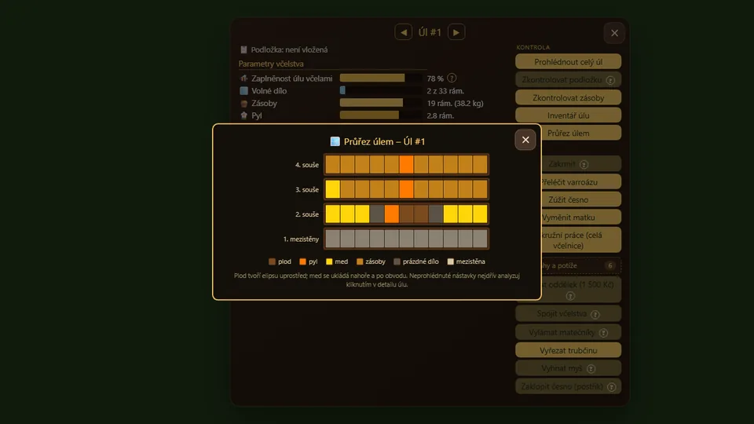Viewport: 754px width, 424px height.
Task: Click the '2.8 rám.' pollen value
Action: click(x=441, y=115)
